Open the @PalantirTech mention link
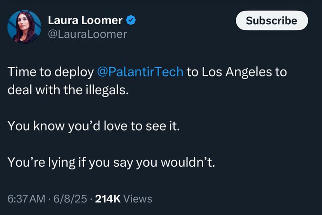Screen dimensions: 322x215 coord(140,73)
